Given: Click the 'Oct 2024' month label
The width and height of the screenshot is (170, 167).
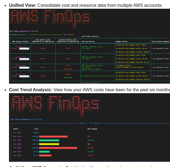Looking at the screenshot, I should (x=17, y=133).
